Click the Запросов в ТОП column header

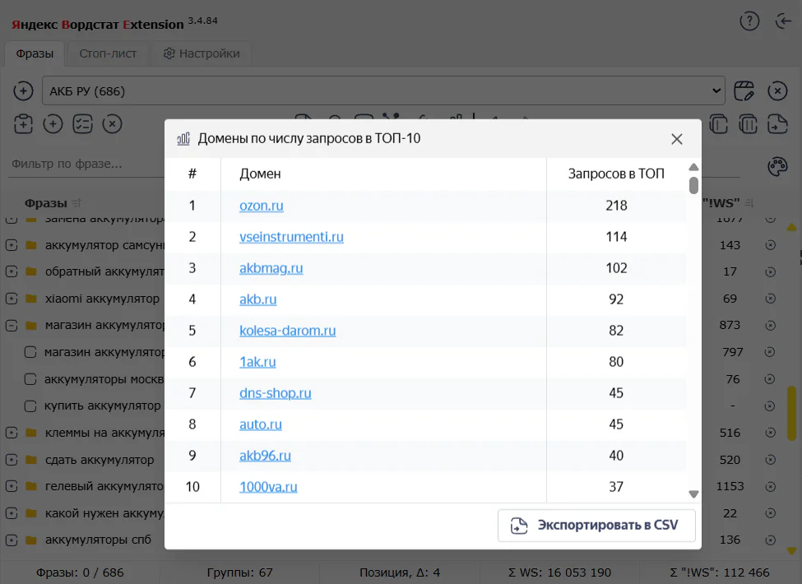616,174
